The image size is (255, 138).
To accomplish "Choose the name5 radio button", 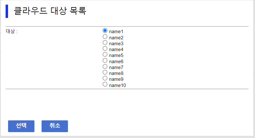I will pos(105,54).
